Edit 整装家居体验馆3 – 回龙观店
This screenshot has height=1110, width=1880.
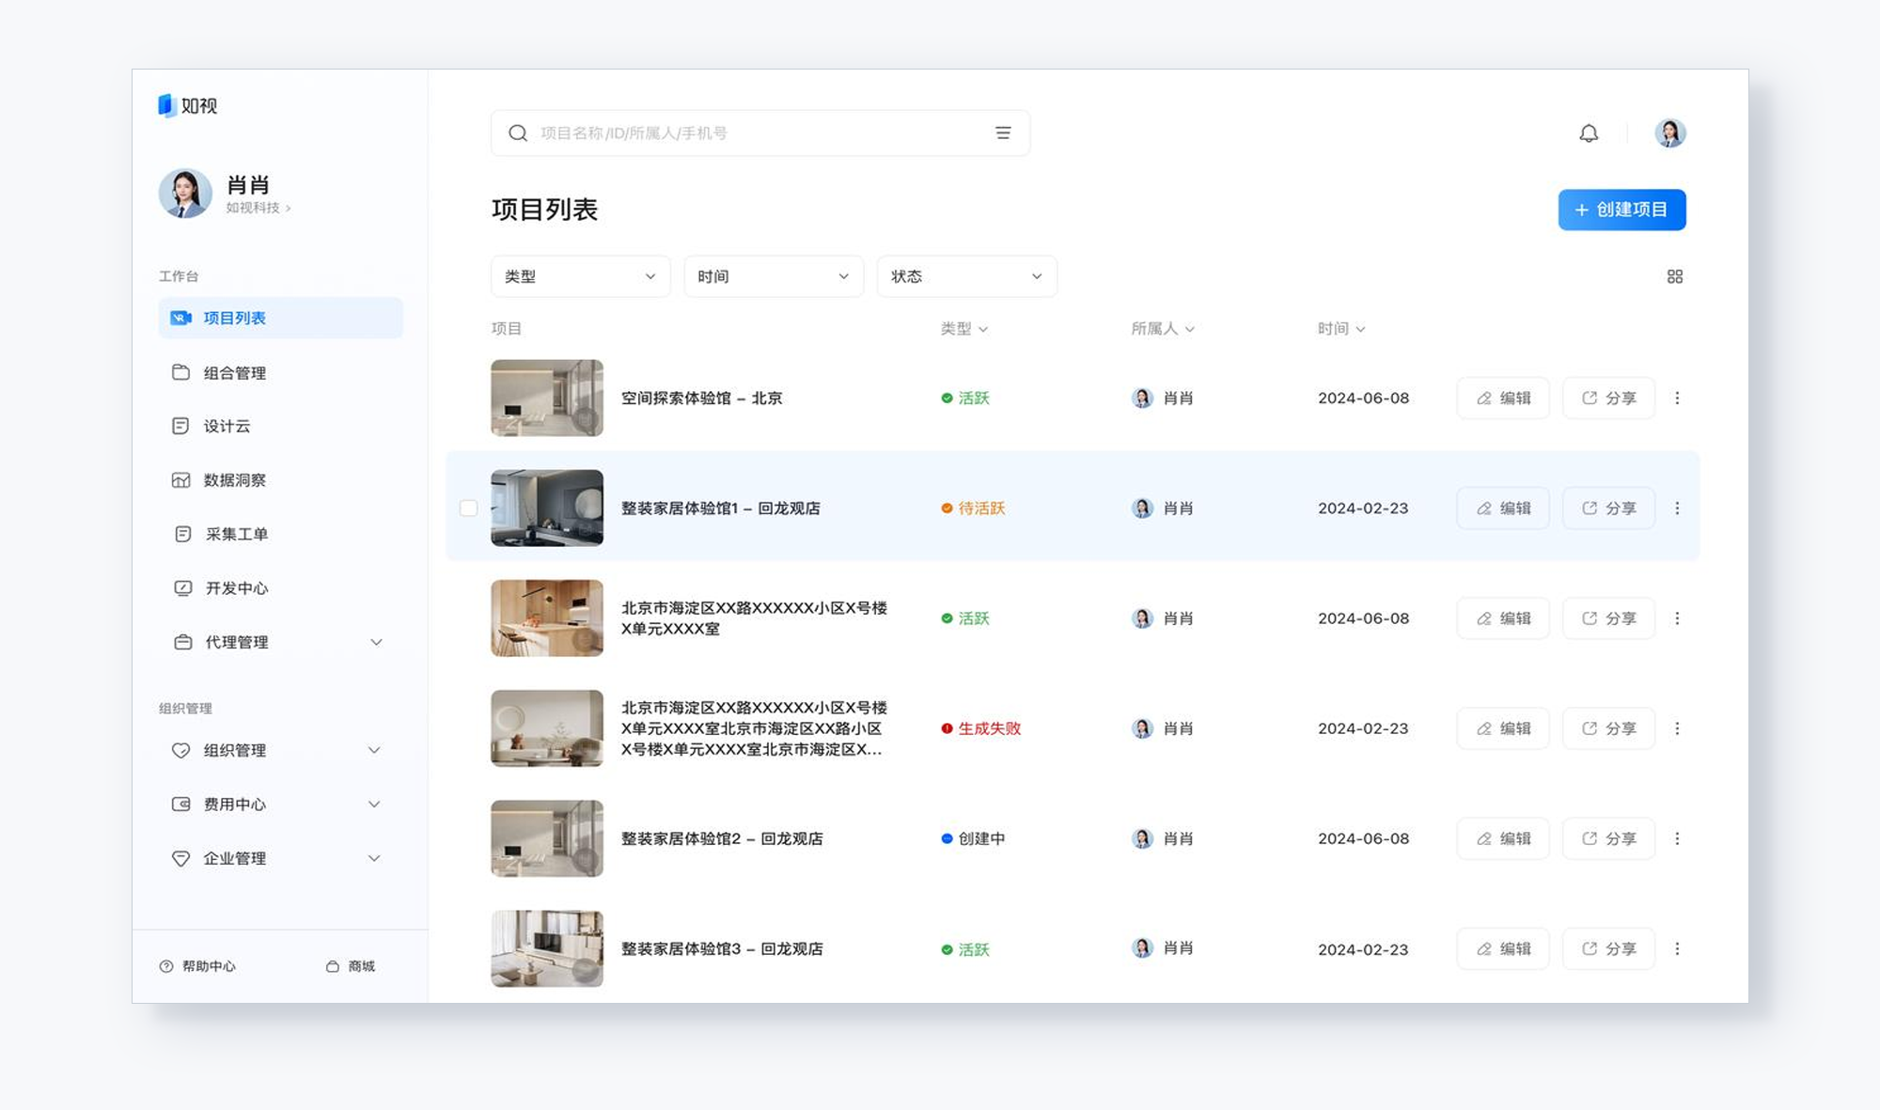click(1503, 949)
